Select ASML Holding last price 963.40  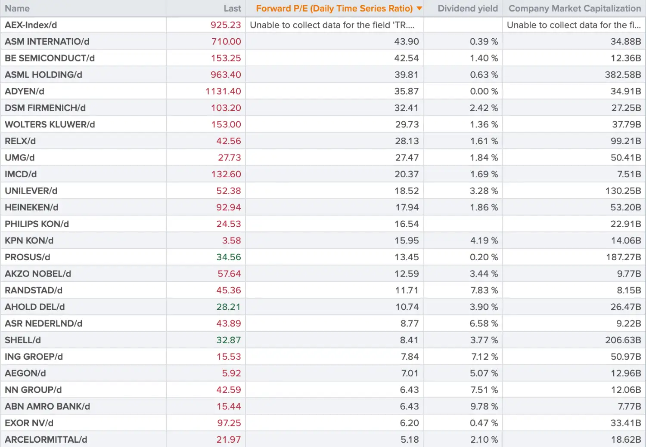coord(226,75)
